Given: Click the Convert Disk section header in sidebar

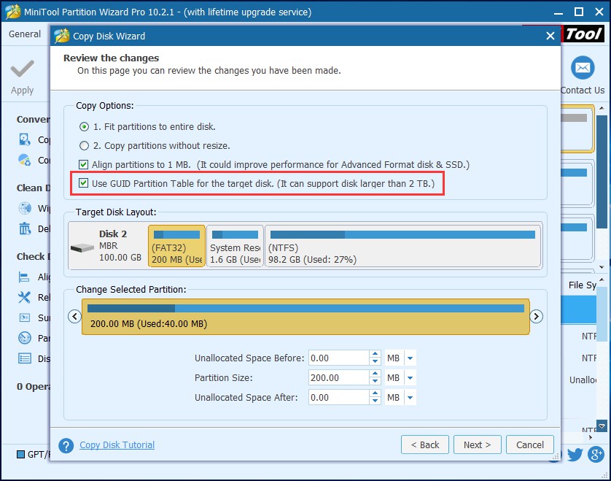Looking at the screenshot, I should point(34,120).
